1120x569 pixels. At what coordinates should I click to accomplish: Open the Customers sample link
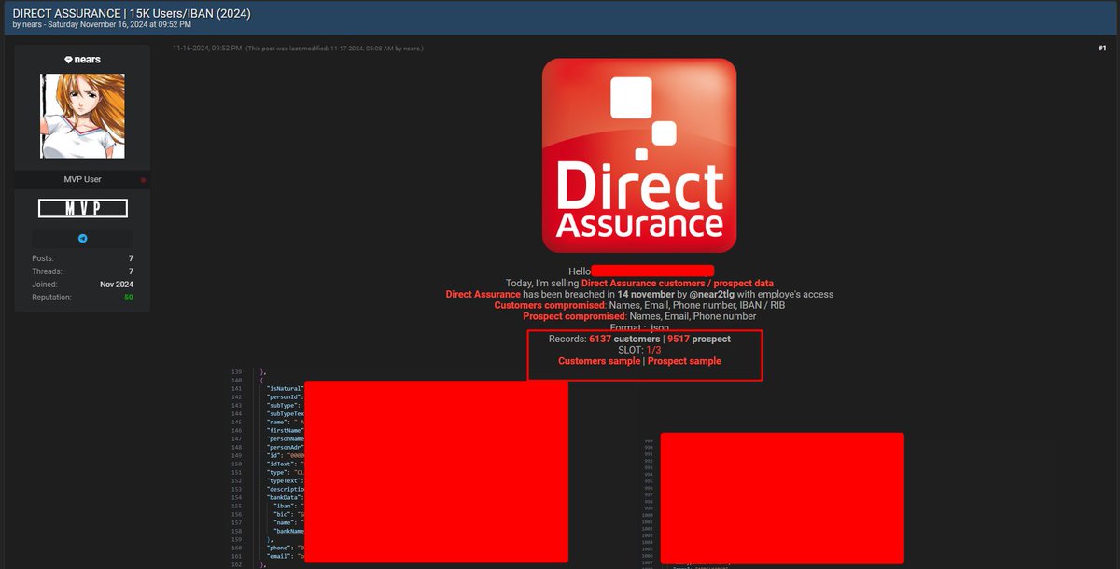coord(599,361)
